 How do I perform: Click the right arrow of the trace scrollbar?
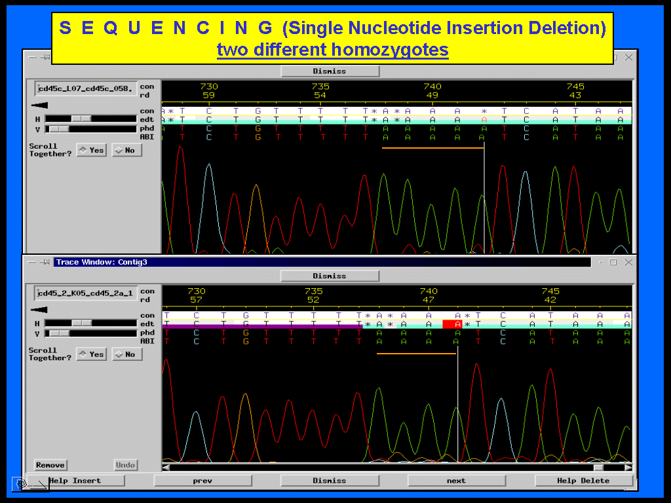pyautogui.click(x=628, y=467)
